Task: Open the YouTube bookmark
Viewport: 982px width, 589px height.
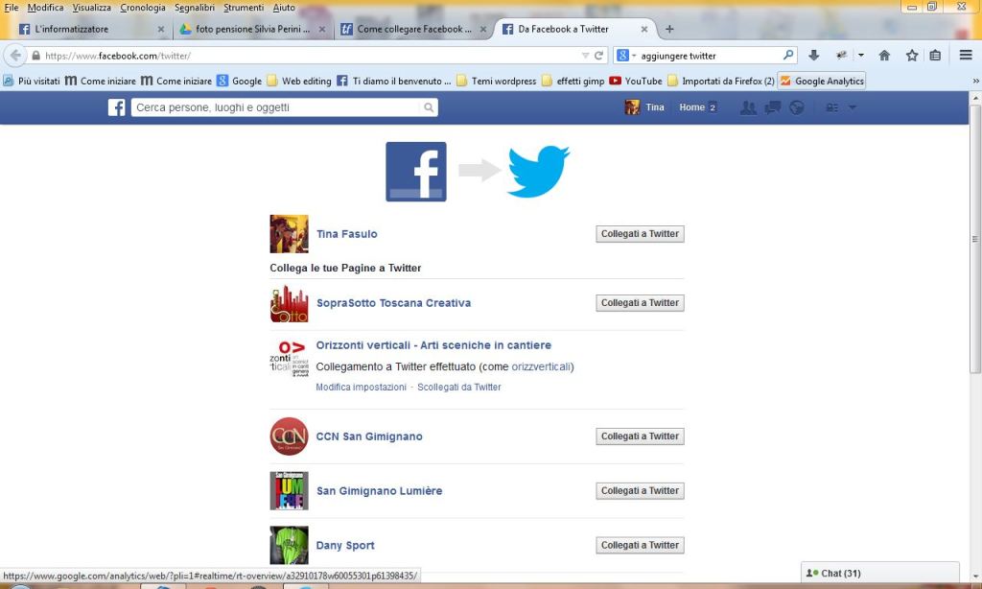Action: click(x=636, y=81)
